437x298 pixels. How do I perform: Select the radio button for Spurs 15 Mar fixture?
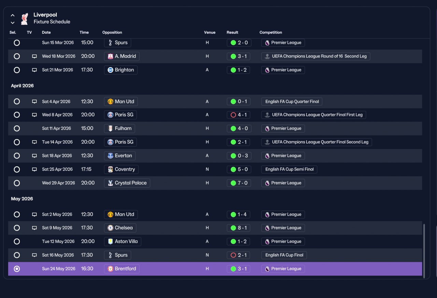click(17, 43)
